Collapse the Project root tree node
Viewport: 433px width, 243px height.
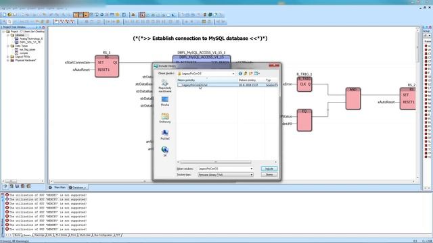click(x=3, y=32)
